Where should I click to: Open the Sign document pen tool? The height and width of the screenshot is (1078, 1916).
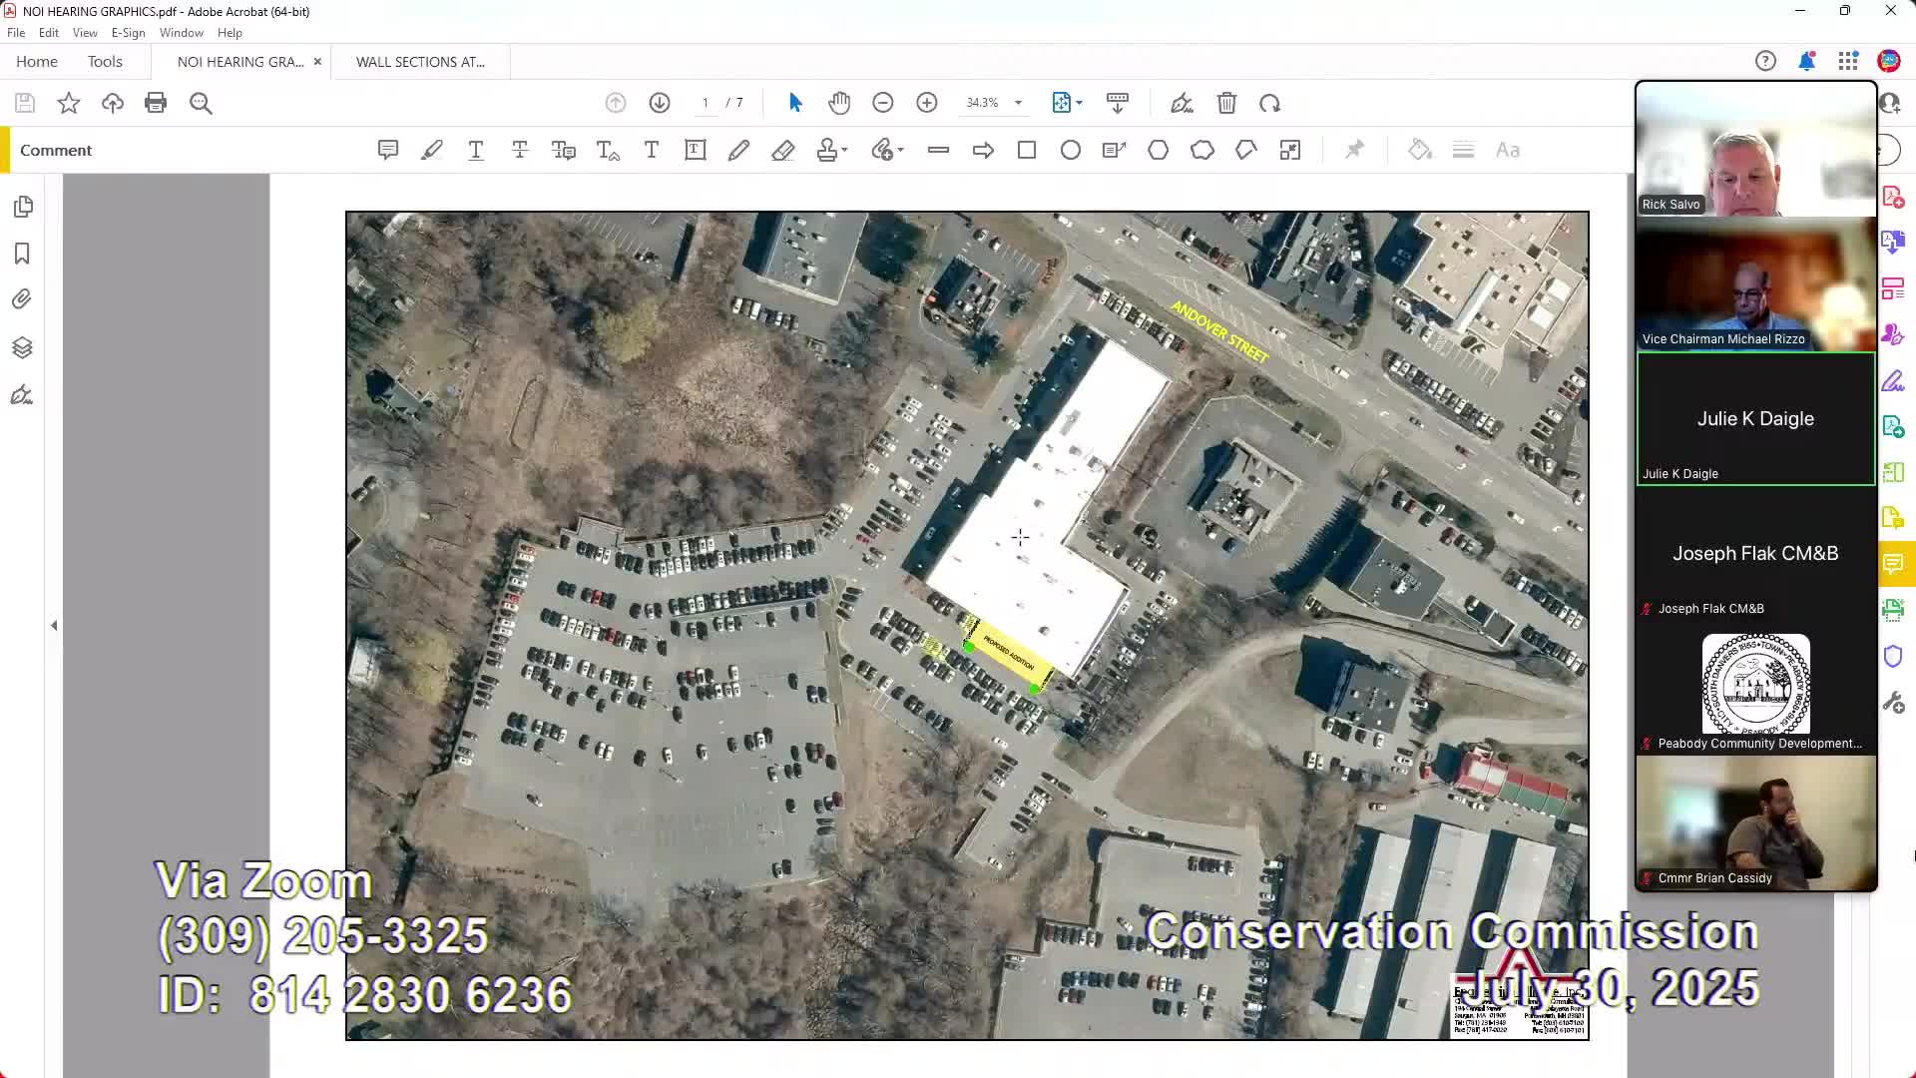click(1183, 103)
